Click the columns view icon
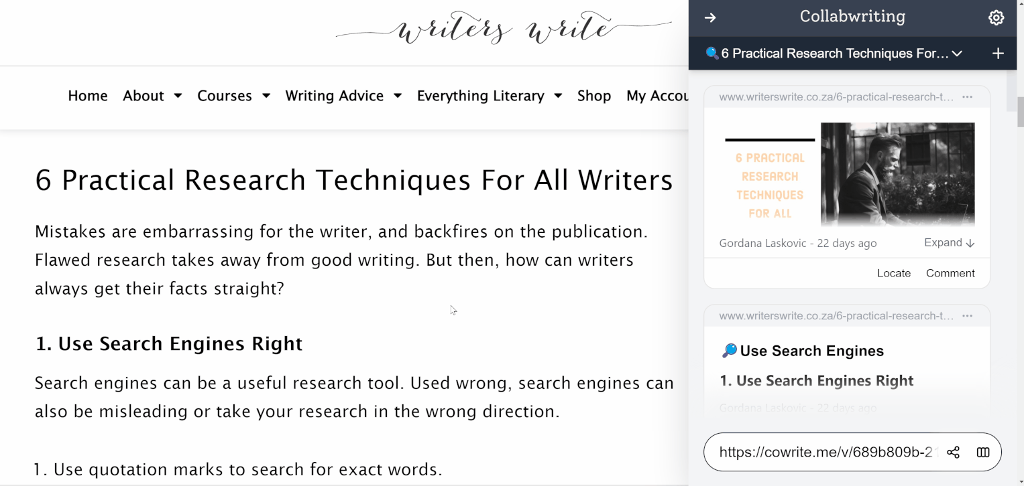The width and height of the screenshot is (1024, 486). point(983,453)
